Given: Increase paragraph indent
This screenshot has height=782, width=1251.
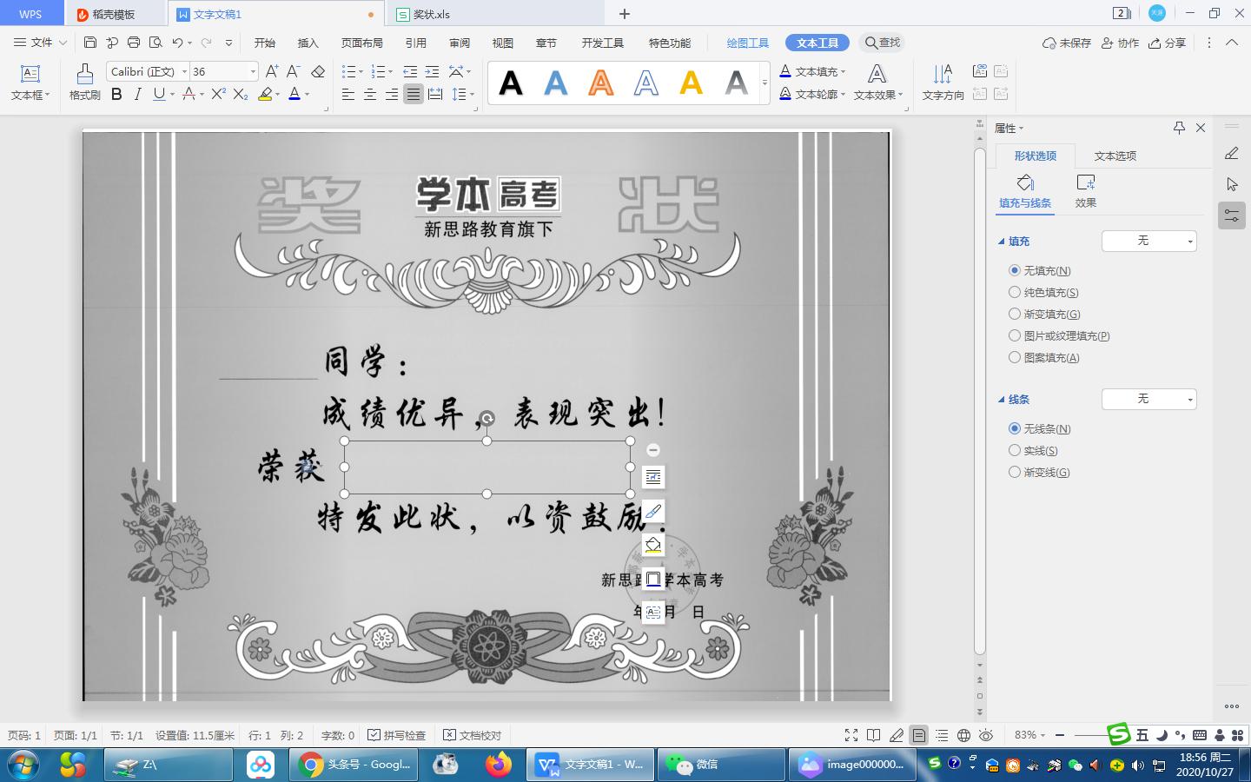Looking at the screenshot, I should 432,71.
